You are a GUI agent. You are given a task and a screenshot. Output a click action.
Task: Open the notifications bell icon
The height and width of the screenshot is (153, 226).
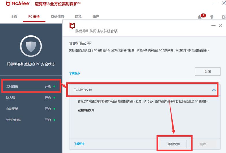(x=200, y=17)
